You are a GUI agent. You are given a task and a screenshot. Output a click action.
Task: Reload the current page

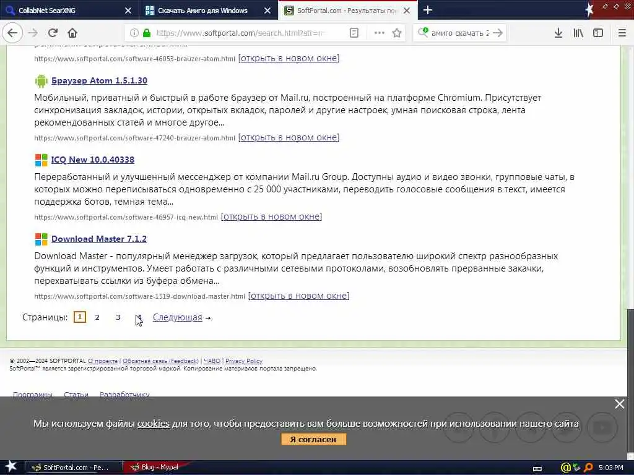(53, 33)
